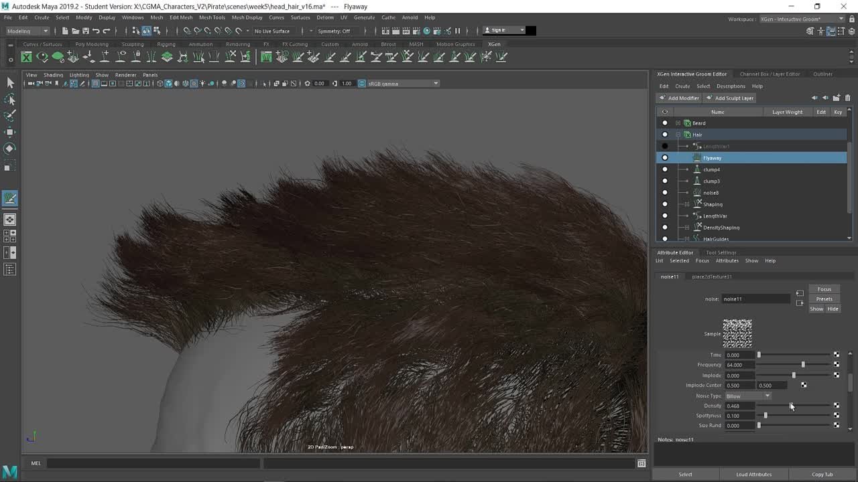Click the add folder layer icon
858x482 pixels.
837,98
